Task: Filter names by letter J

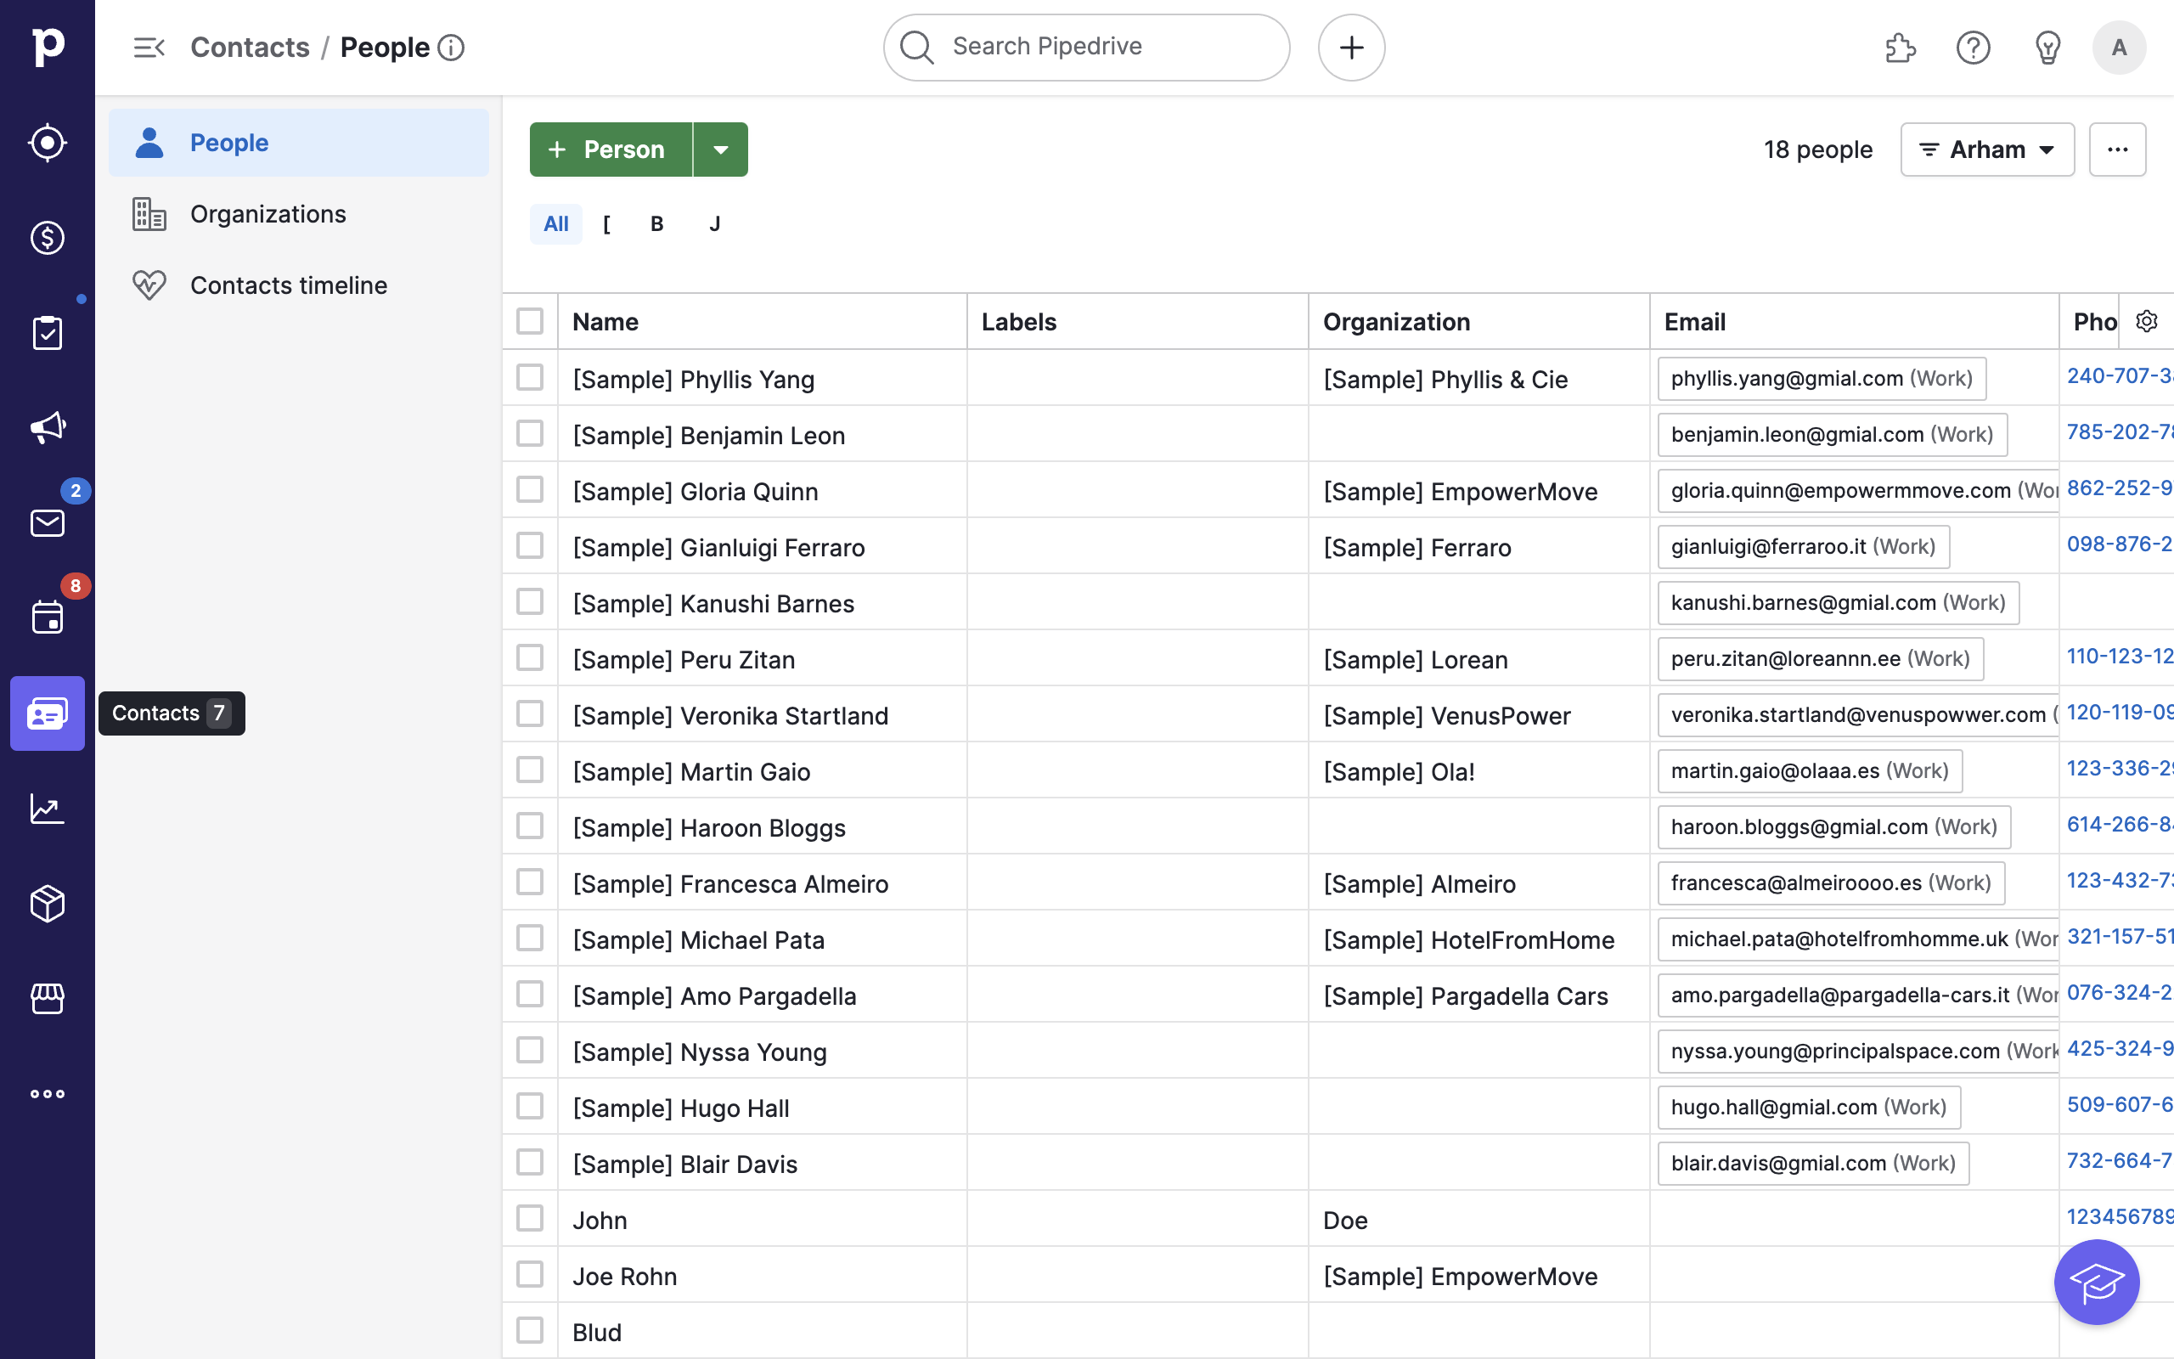Action: coord(715,223)
